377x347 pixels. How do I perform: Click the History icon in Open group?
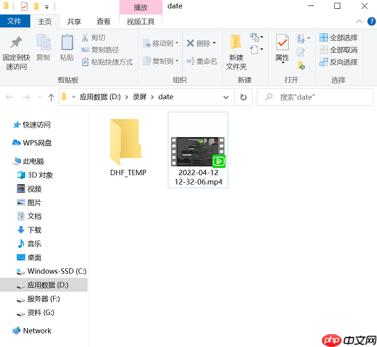click(x=301, y=65)
